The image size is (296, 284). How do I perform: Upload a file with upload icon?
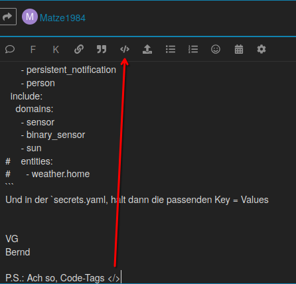pyautogui.click(x=147, y=49)
